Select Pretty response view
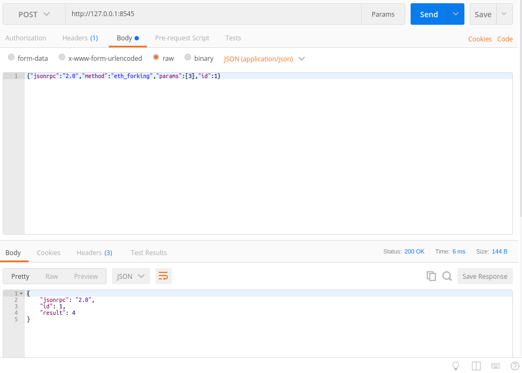522x373 pixels. pyautogui.click(x=20, y=276)
